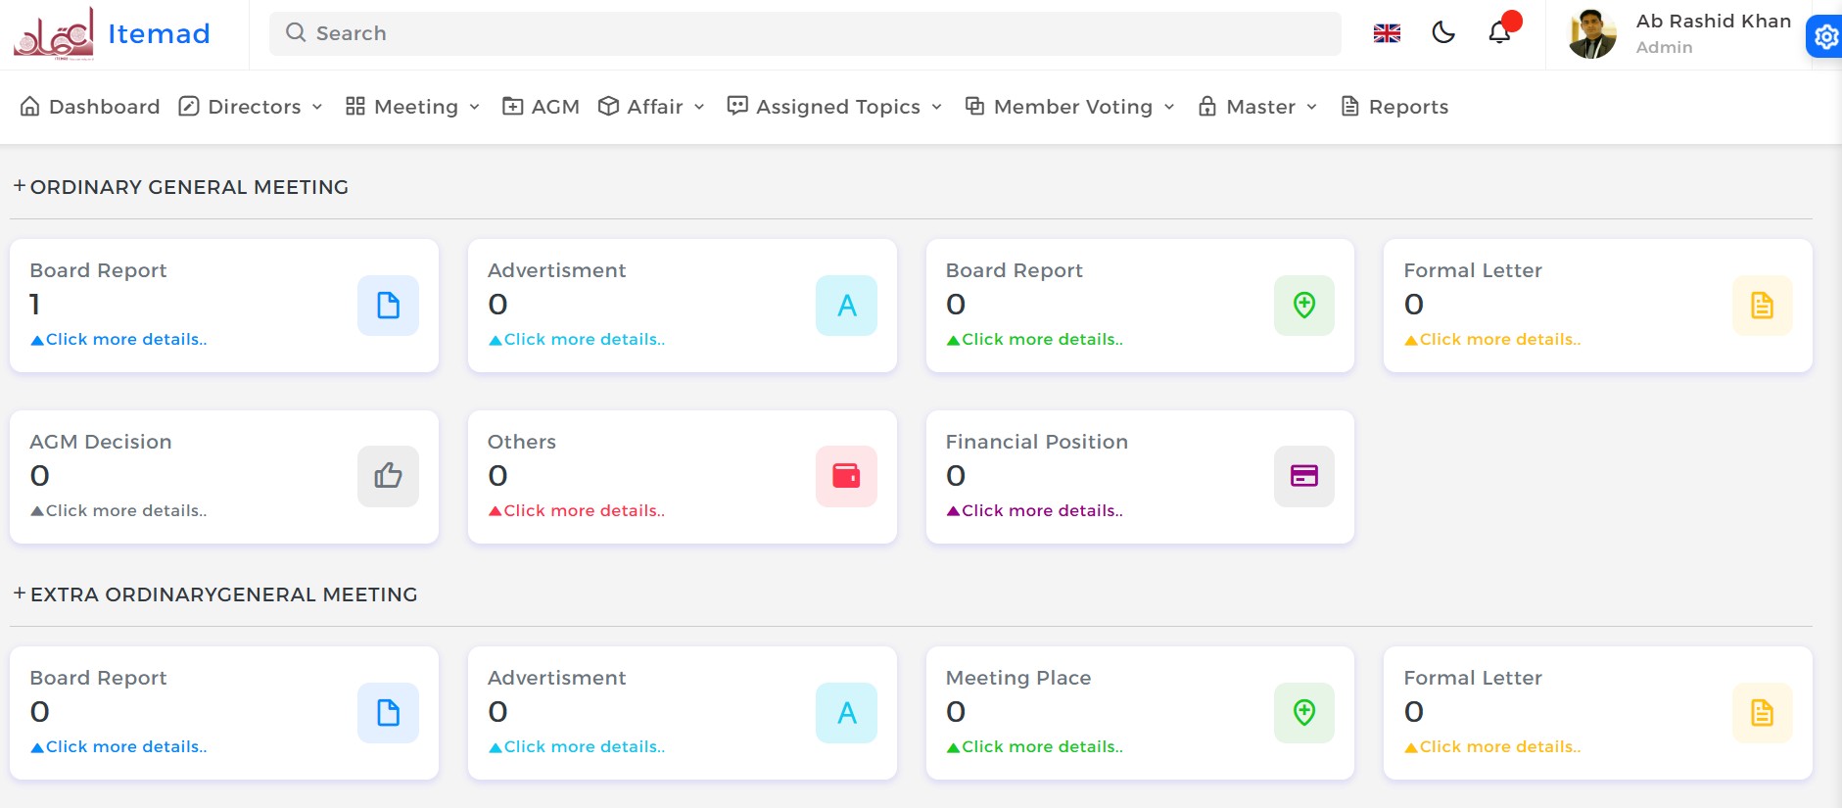Open the language selector UK flag
This screenshot has width=1842, height=808.
[1387, 33]
